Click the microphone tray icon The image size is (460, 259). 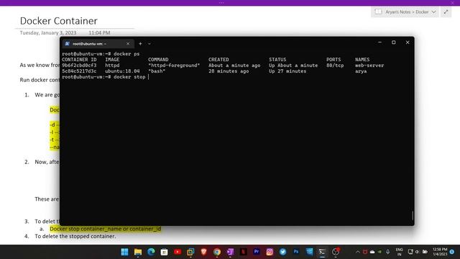tap(388, 252)
